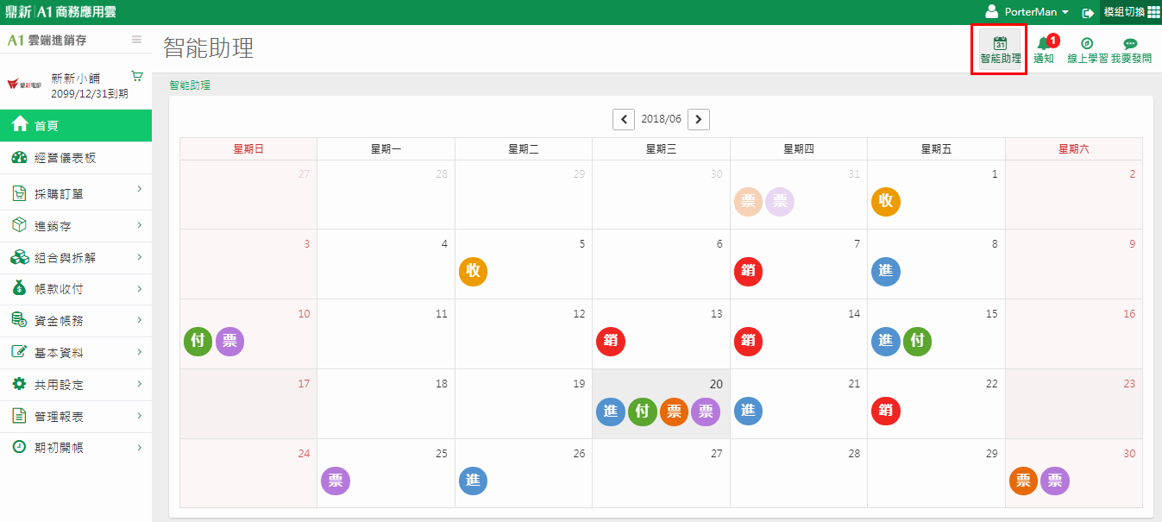Click the purple 票 badge on June 10
1162x522 pixels.
[229, 342]
